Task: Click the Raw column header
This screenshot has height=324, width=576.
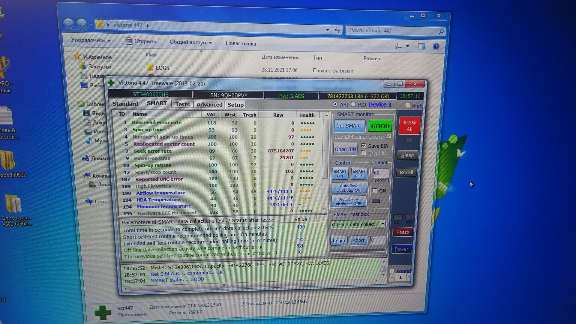Action: pos(278,115)
